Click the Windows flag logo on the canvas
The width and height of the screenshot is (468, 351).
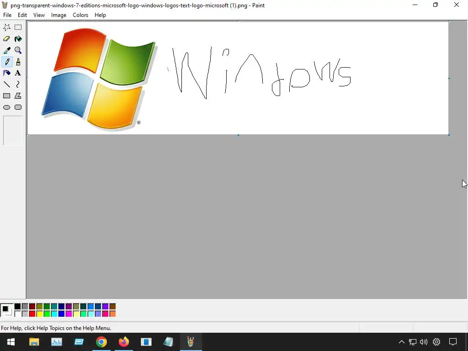point(99,79)
